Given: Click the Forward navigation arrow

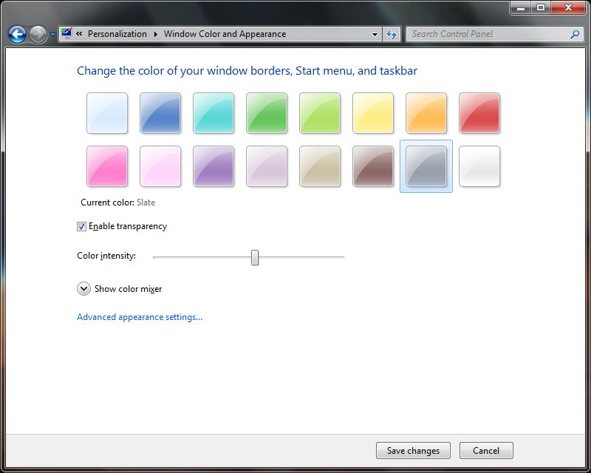Looking at the screenshot, I should tap(35, 34).
